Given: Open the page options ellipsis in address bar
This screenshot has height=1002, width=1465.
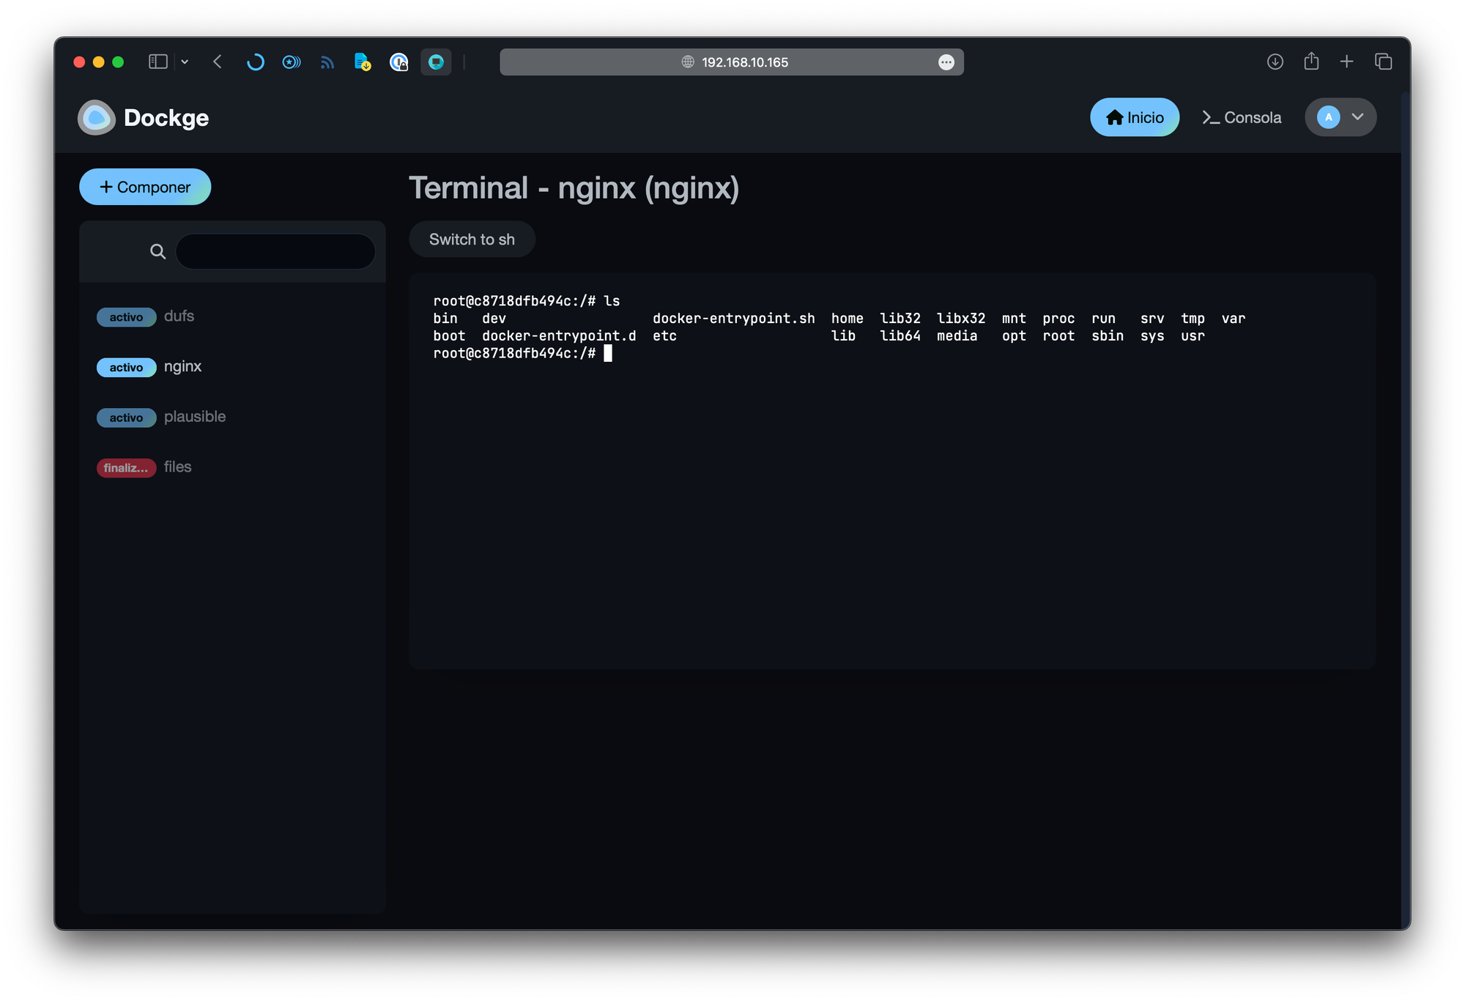Looking at the screenshot, I should (946, 62).
